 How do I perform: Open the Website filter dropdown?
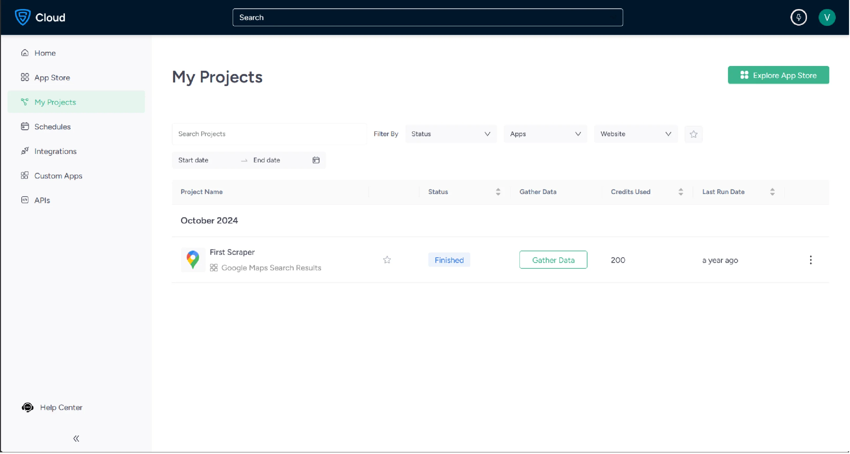click(x=636, y=134)
